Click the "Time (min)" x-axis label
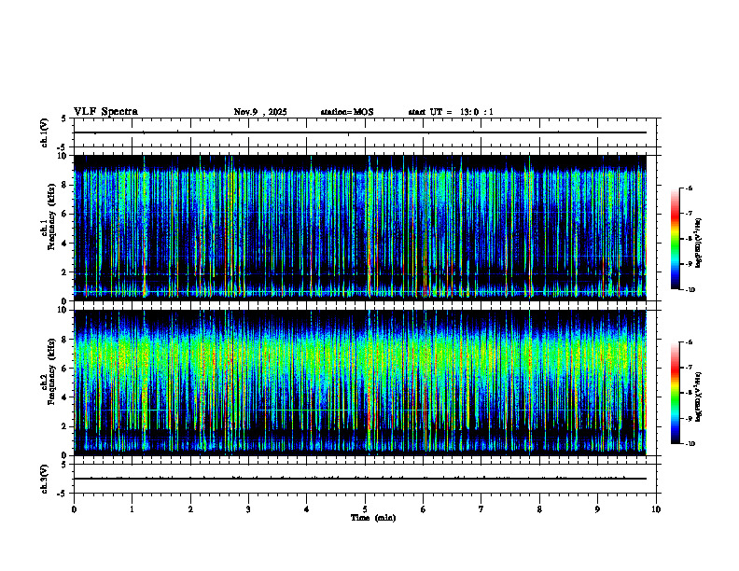The width and height of the screenshot is (739, 571). pyautogui.click(x=373, y=518)
